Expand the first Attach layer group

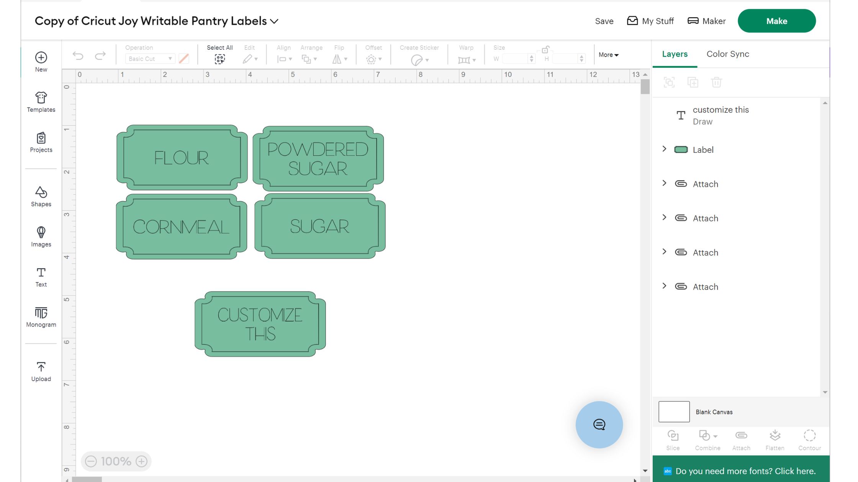pyautogui.click(x=665, y=183)
